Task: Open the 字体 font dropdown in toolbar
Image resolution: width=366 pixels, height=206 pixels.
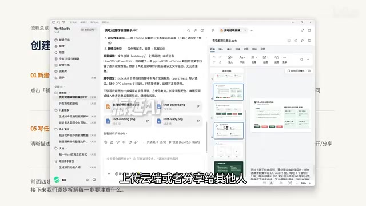Action: click(x=242, y=60)
